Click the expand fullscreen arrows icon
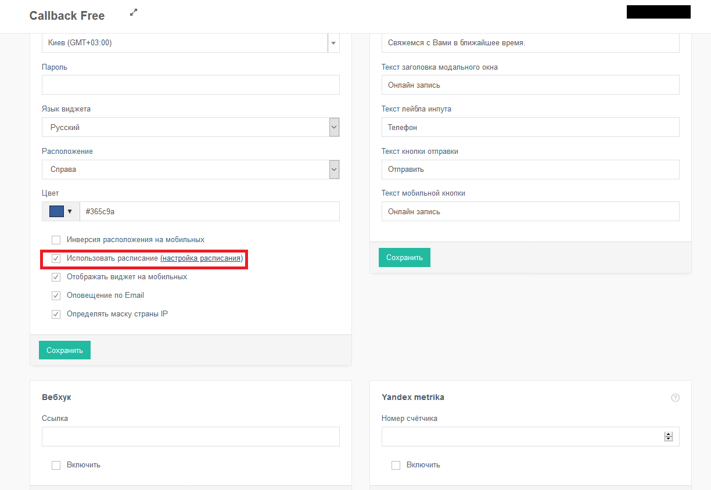Image resolution: width=711 pixels, height=490 pixels. 134,12
